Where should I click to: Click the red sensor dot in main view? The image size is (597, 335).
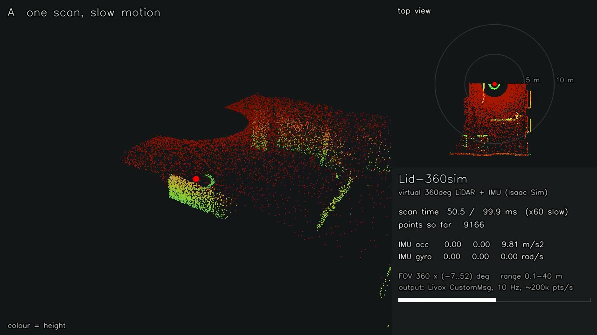(x=196, y=179)
